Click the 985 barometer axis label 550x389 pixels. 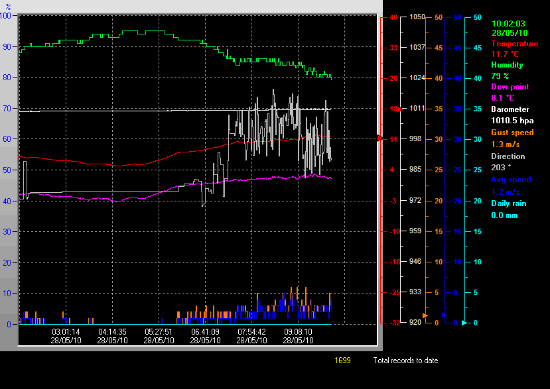tap(415, 169)
